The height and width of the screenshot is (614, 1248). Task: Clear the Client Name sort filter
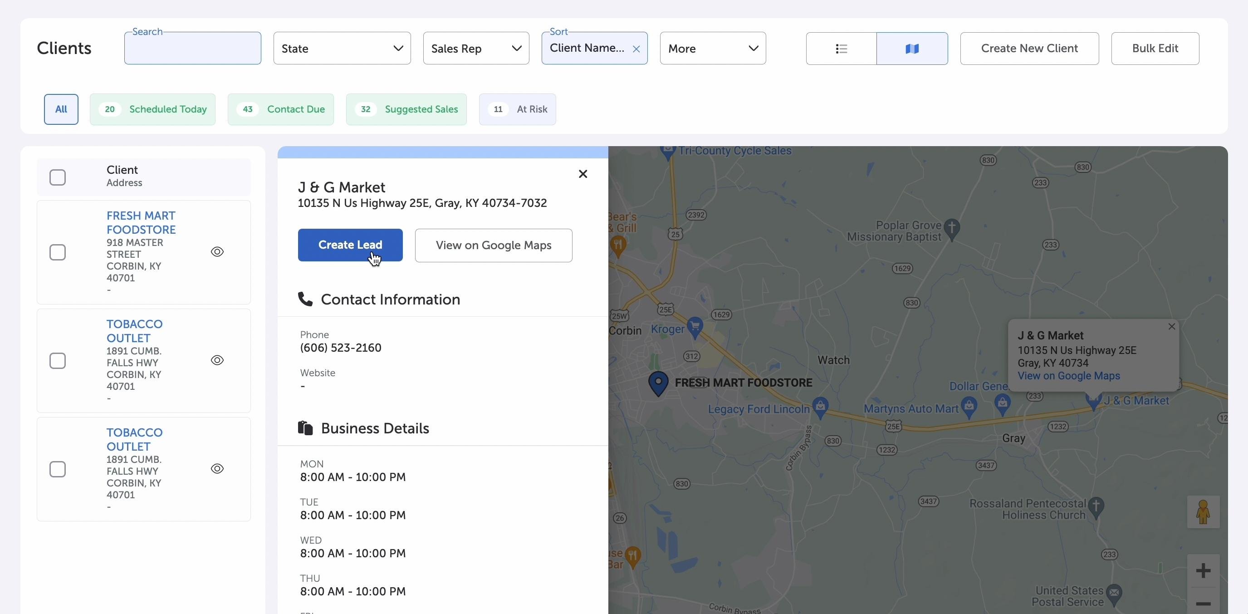click(x=636, y=49)
